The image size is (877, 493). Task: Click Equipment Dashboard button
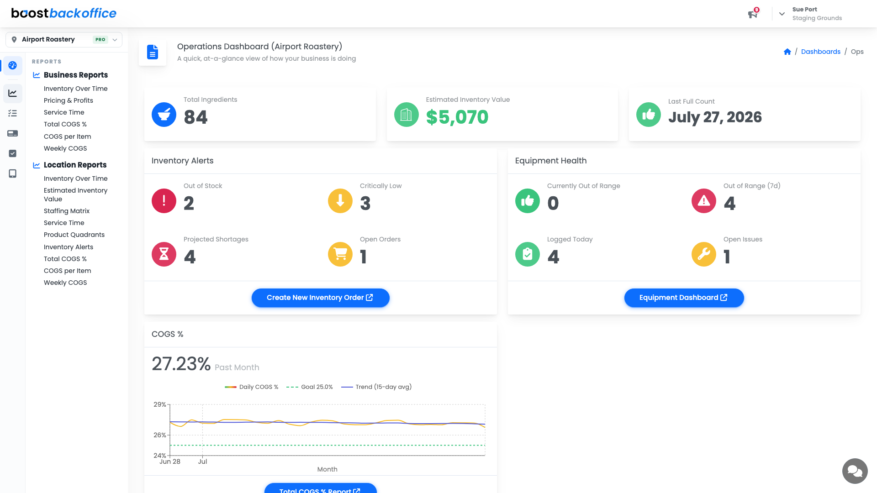684,298
